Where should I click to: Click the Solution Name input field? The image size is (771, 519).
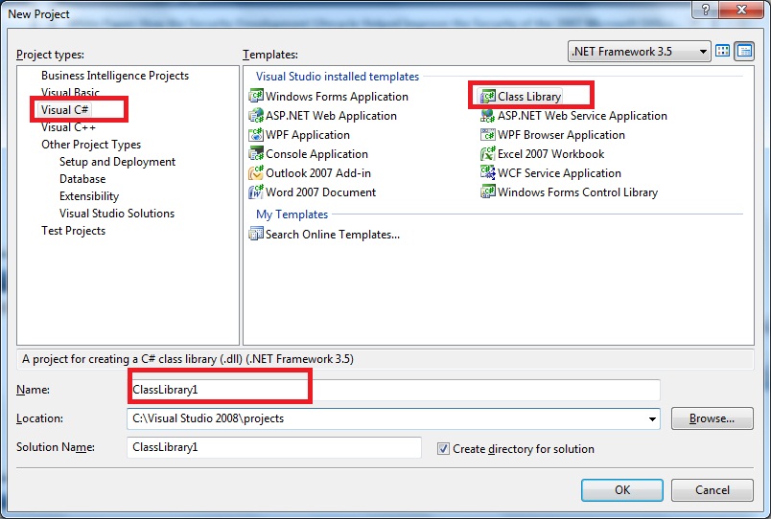pos(274,447)
